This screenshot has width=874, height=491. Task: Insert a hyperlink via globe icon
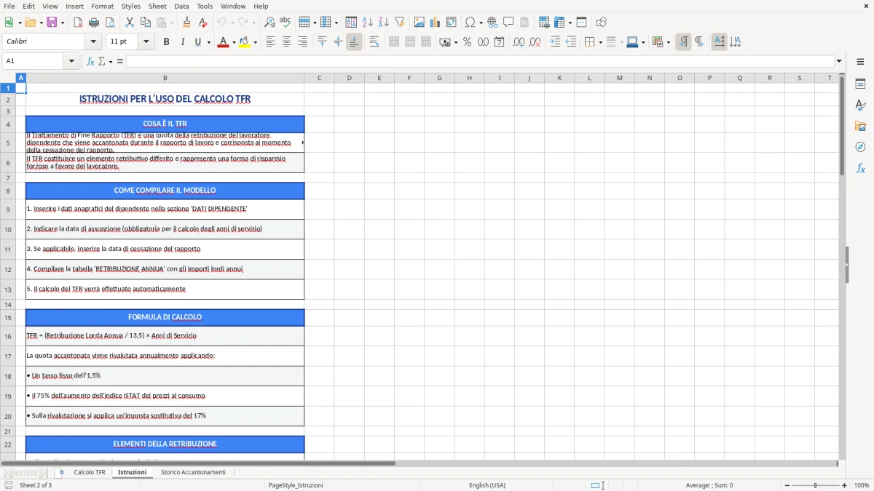[492, 23]
